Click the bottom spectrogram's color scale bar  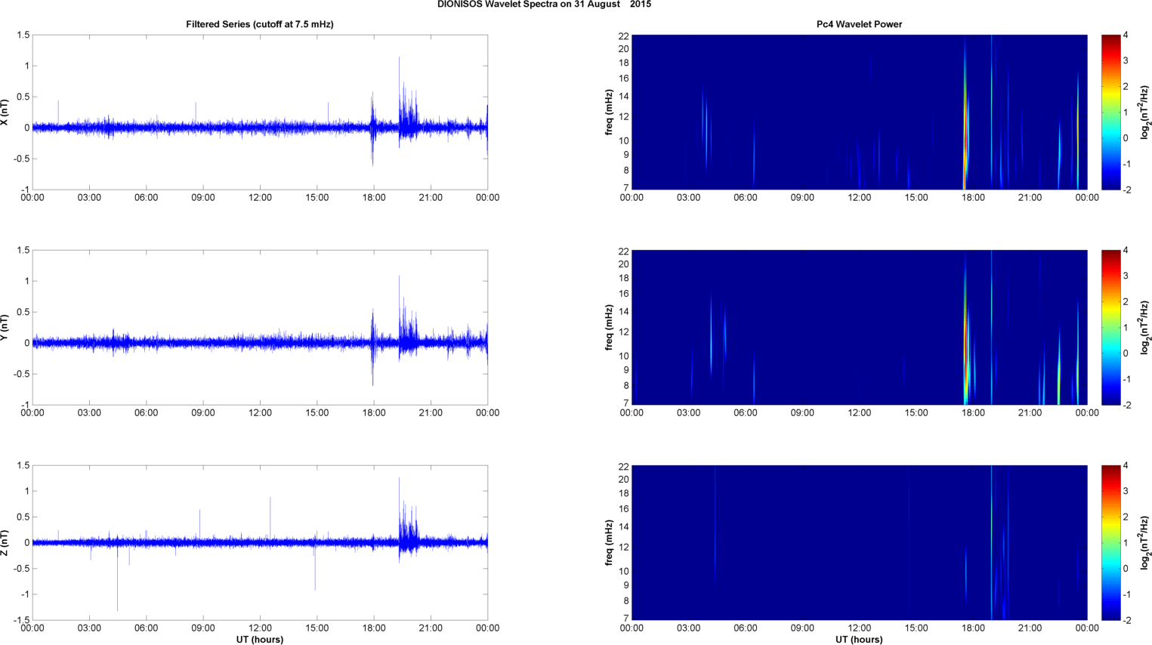pyautogui.click(x=1110, y=543)
